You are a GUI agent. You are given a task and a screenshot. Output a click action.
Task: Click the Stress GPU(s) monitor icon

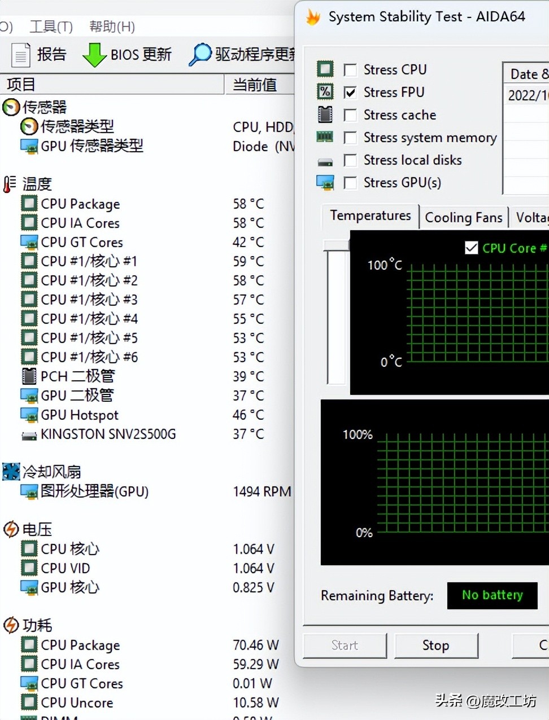tap(325, 182)
